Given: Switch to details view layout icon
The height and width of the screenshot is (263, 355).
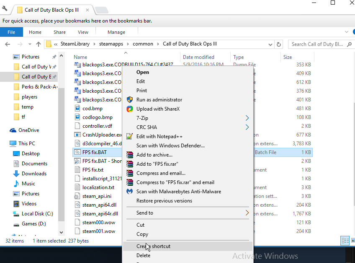Looking at the screenshot, I should pos(345,240).
